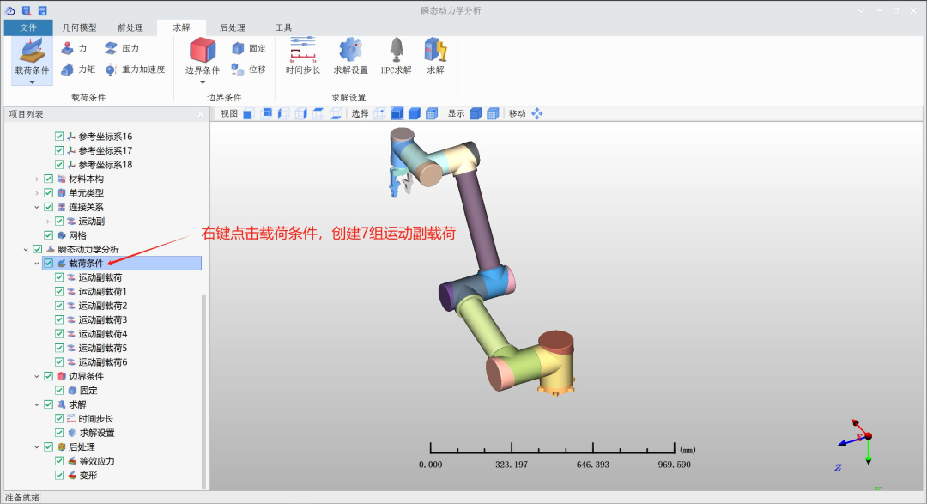Choose solid body selection icon

pos(415,113)
